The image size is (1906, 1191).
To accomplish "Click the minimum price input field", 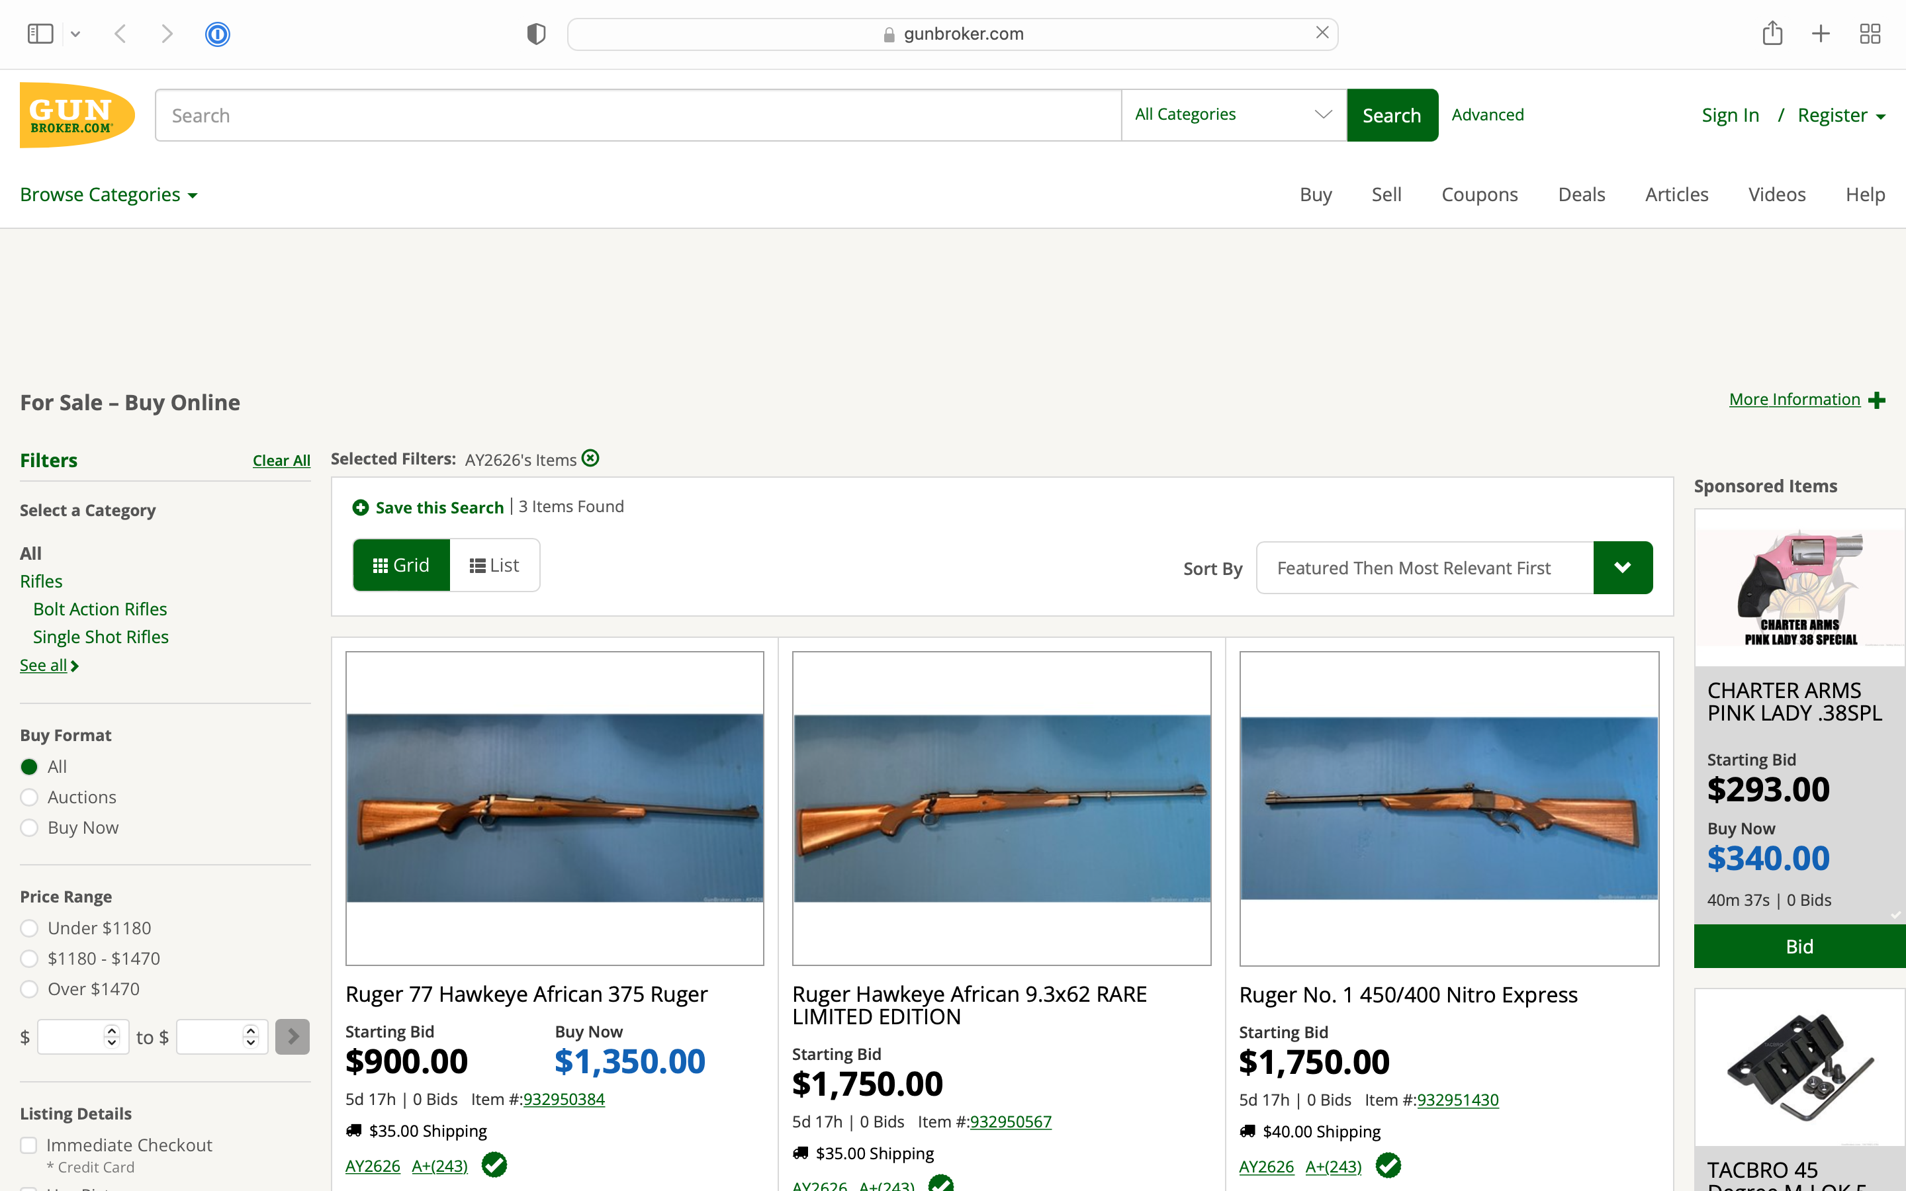I will pos(83,1037).
